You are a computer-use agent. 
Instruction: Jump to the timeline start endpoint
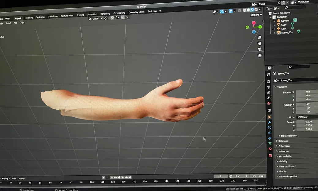(x=112, y=178)
